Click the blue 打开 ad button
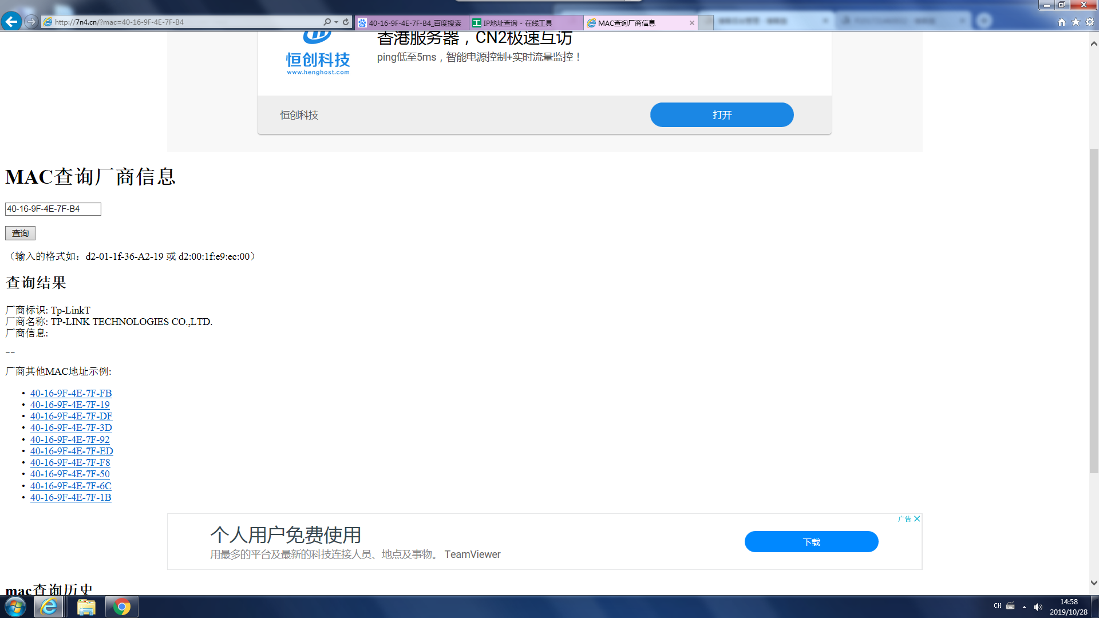This screenshot has width=1099, height=618. point(721,115)
